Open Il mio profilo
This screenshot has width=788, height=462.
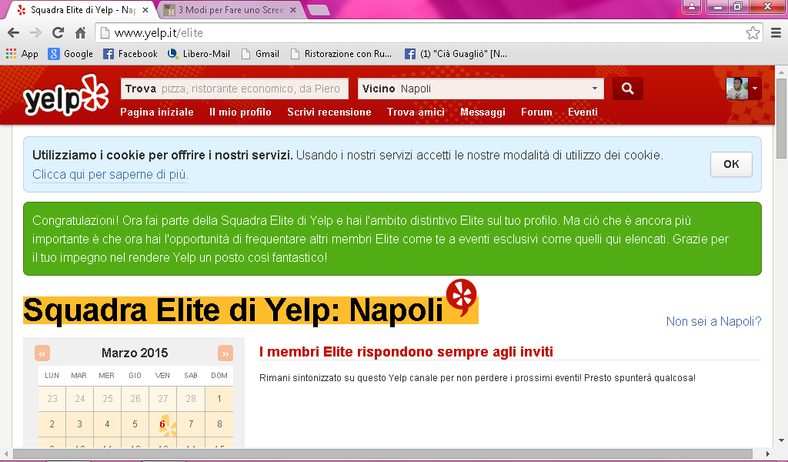click(x=240, y=112)
